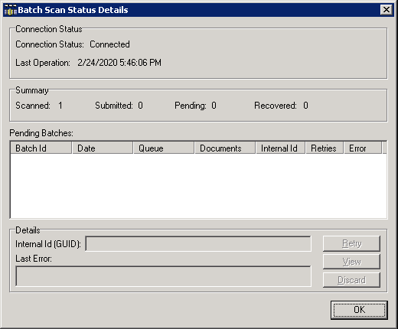
Task: Click the Discard button
Action: coord(351,280)
